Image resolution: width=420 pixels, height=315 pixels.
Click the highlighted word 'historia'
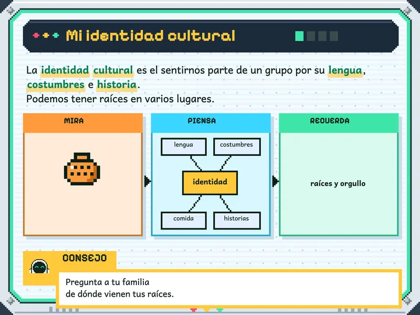117,85
